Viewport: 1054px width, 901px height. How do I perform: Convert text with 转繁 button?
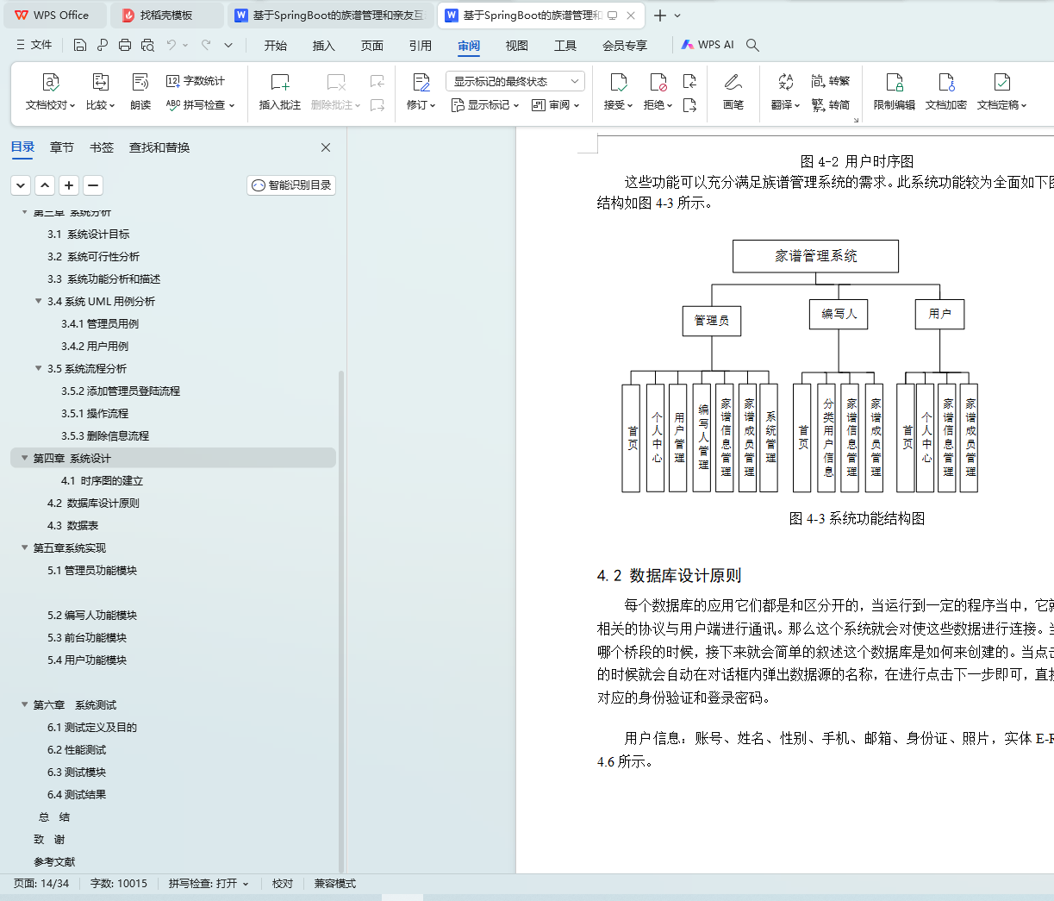(831, 81)
